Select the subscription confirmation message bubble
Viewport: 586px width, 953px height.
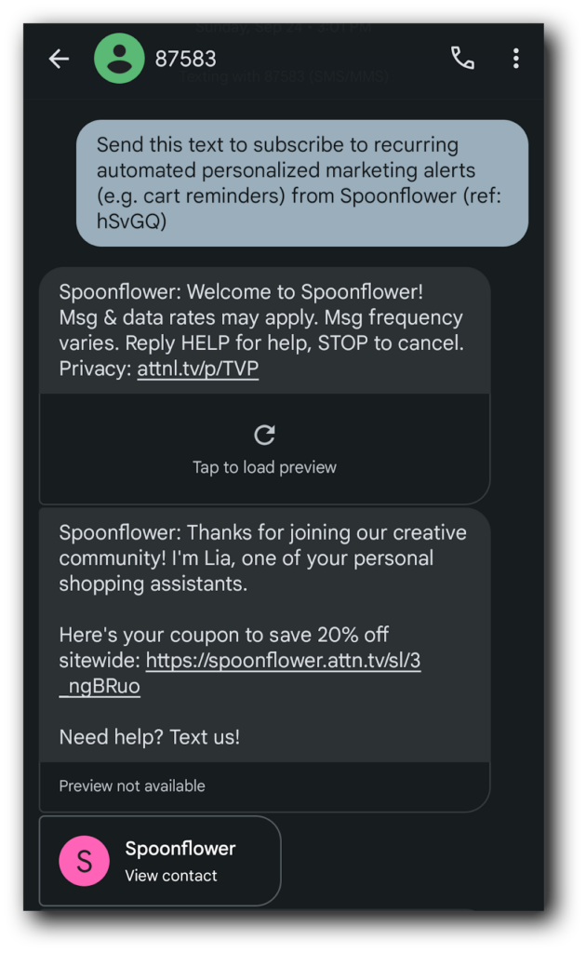click(x=302, y=182)
